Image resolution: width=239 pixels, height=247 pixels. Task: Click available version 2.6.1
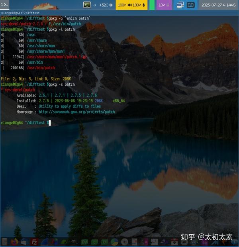(44, 95)
